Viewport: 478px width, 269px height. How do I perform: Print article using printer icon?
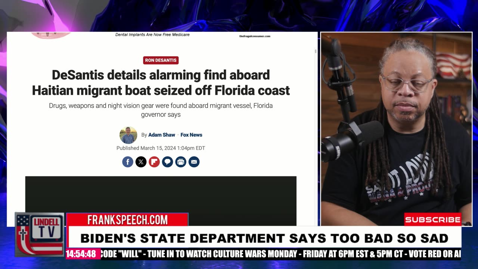[181, 162]
